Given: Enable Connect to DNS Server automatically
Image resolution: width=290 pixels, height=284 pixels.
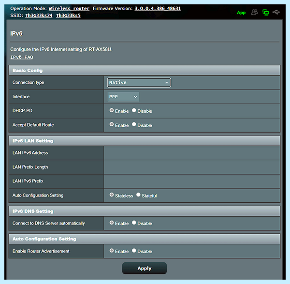Looking at the screenshot, I should 112,223.
